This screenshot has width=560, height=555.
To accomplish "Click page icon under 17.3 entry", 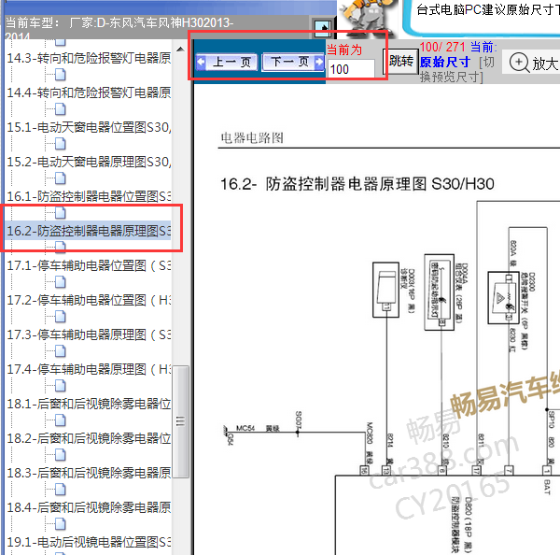I will pos(61,351).
